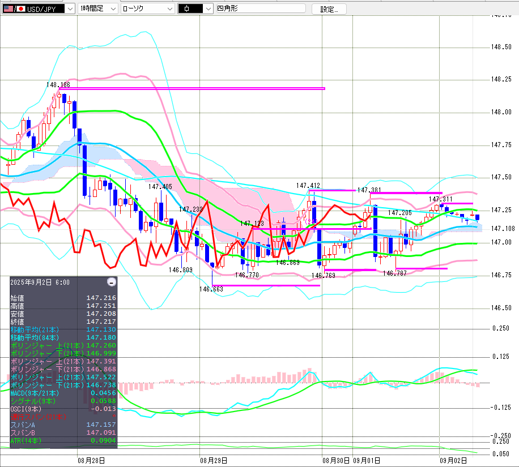Screen dimensions: 519x467
Task: Click the シグナル(9本) indicator row
Action: click(x=63, y=401)
